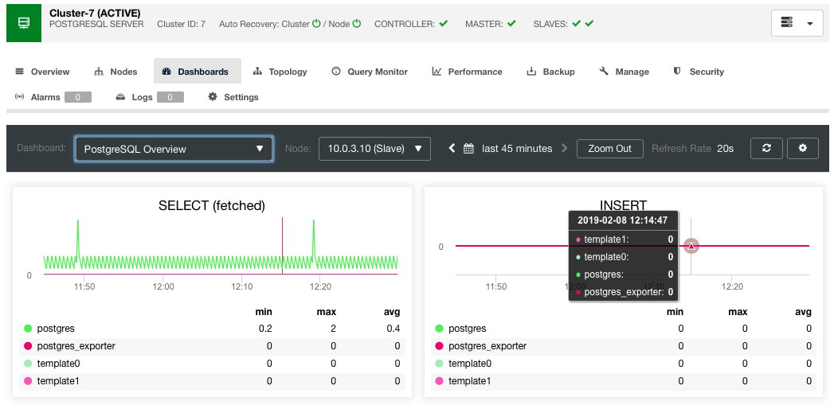This screenshot has height=405, width=834.
Task: Click the Alarms count badge
Action: click(x=77, y=97)
